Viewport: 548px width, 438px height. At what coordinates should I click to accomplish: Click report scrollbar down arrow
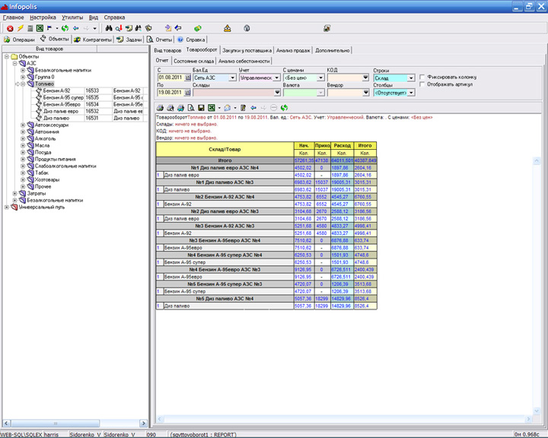[x=537, y=411]
